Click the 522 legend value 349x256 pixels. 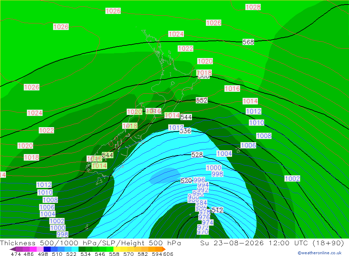click(71, 254)
